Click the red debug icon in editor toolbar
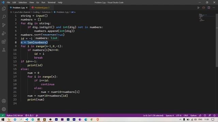The width and height of the screenshot is (218, 122). click(204, 8)
